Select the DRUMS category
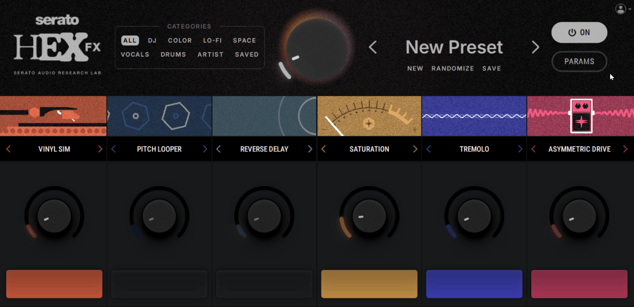 pos(173,55)
